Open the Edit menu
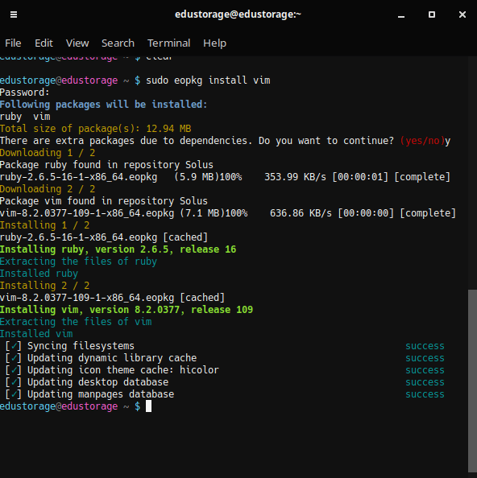 (44, 43)
